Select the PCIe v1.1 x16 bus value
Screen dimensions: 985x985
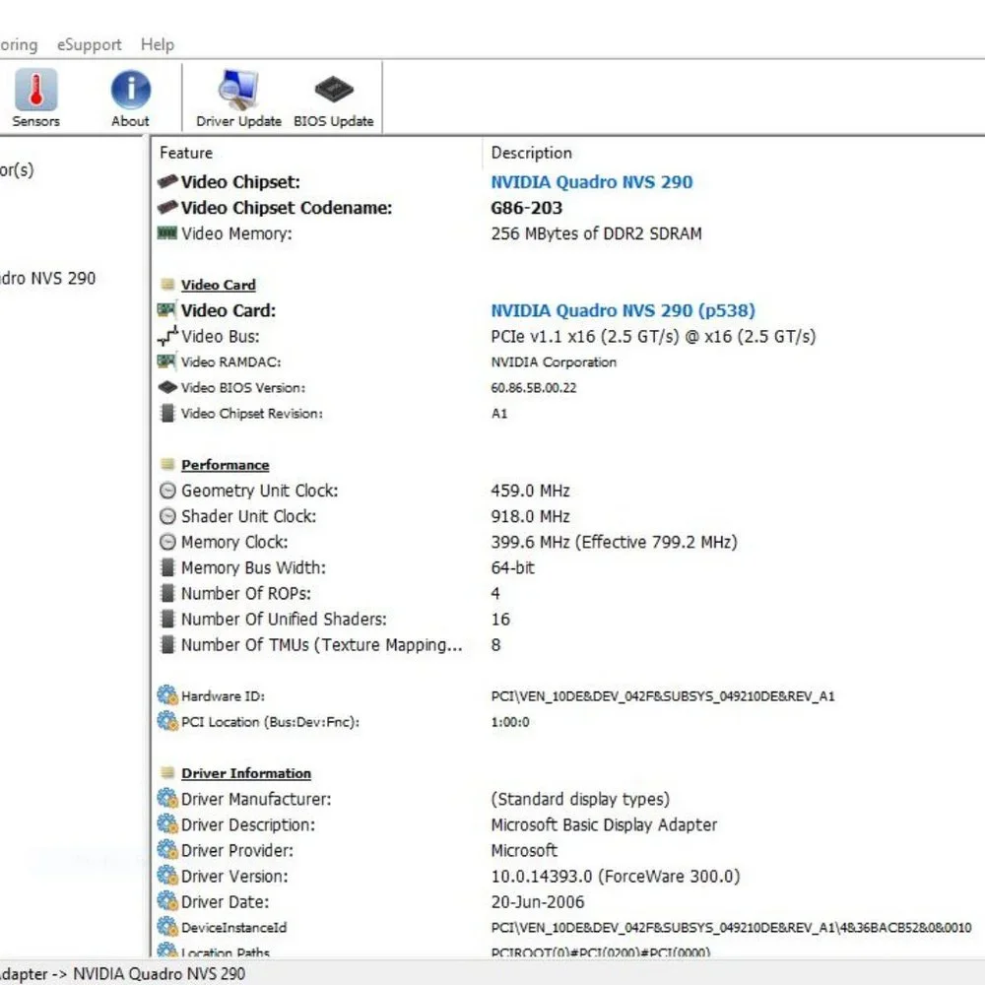tap(653, 337)
